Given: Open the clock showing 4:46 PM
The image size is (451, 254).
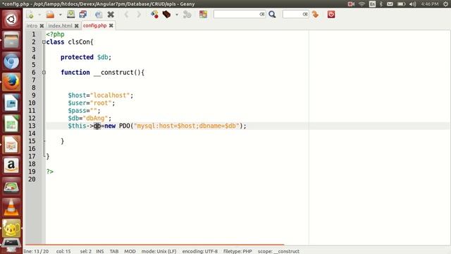Looking at the screenshot, I should [430, 4].
